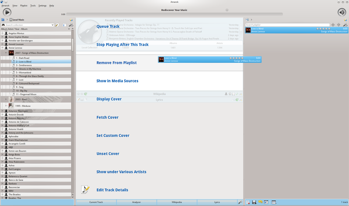Select Remove From Playlist option
Viewport: 349px width, 206px height.
tap(117, 63)
